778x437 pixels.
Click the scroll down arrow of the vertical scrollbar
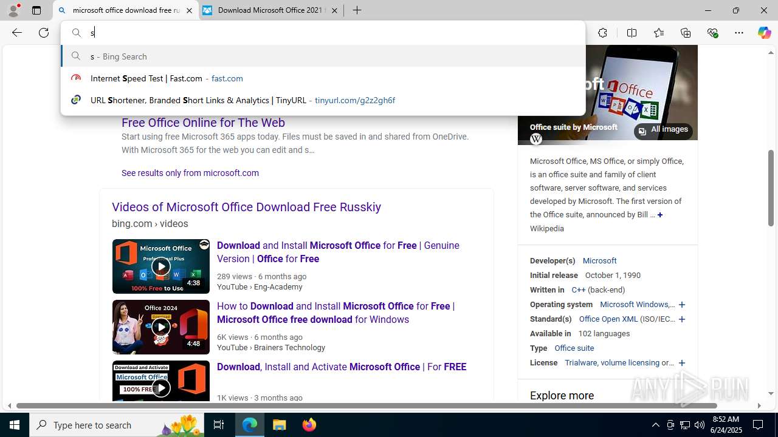pyautogui.click(x=771, y=393)
